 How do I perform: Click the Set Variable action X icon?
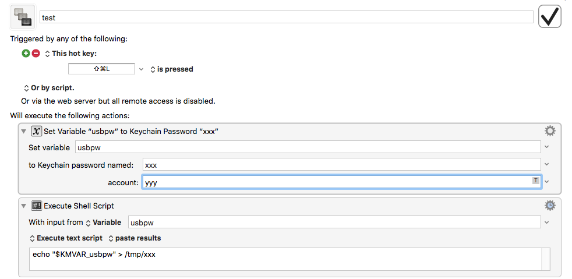[37, 131]
